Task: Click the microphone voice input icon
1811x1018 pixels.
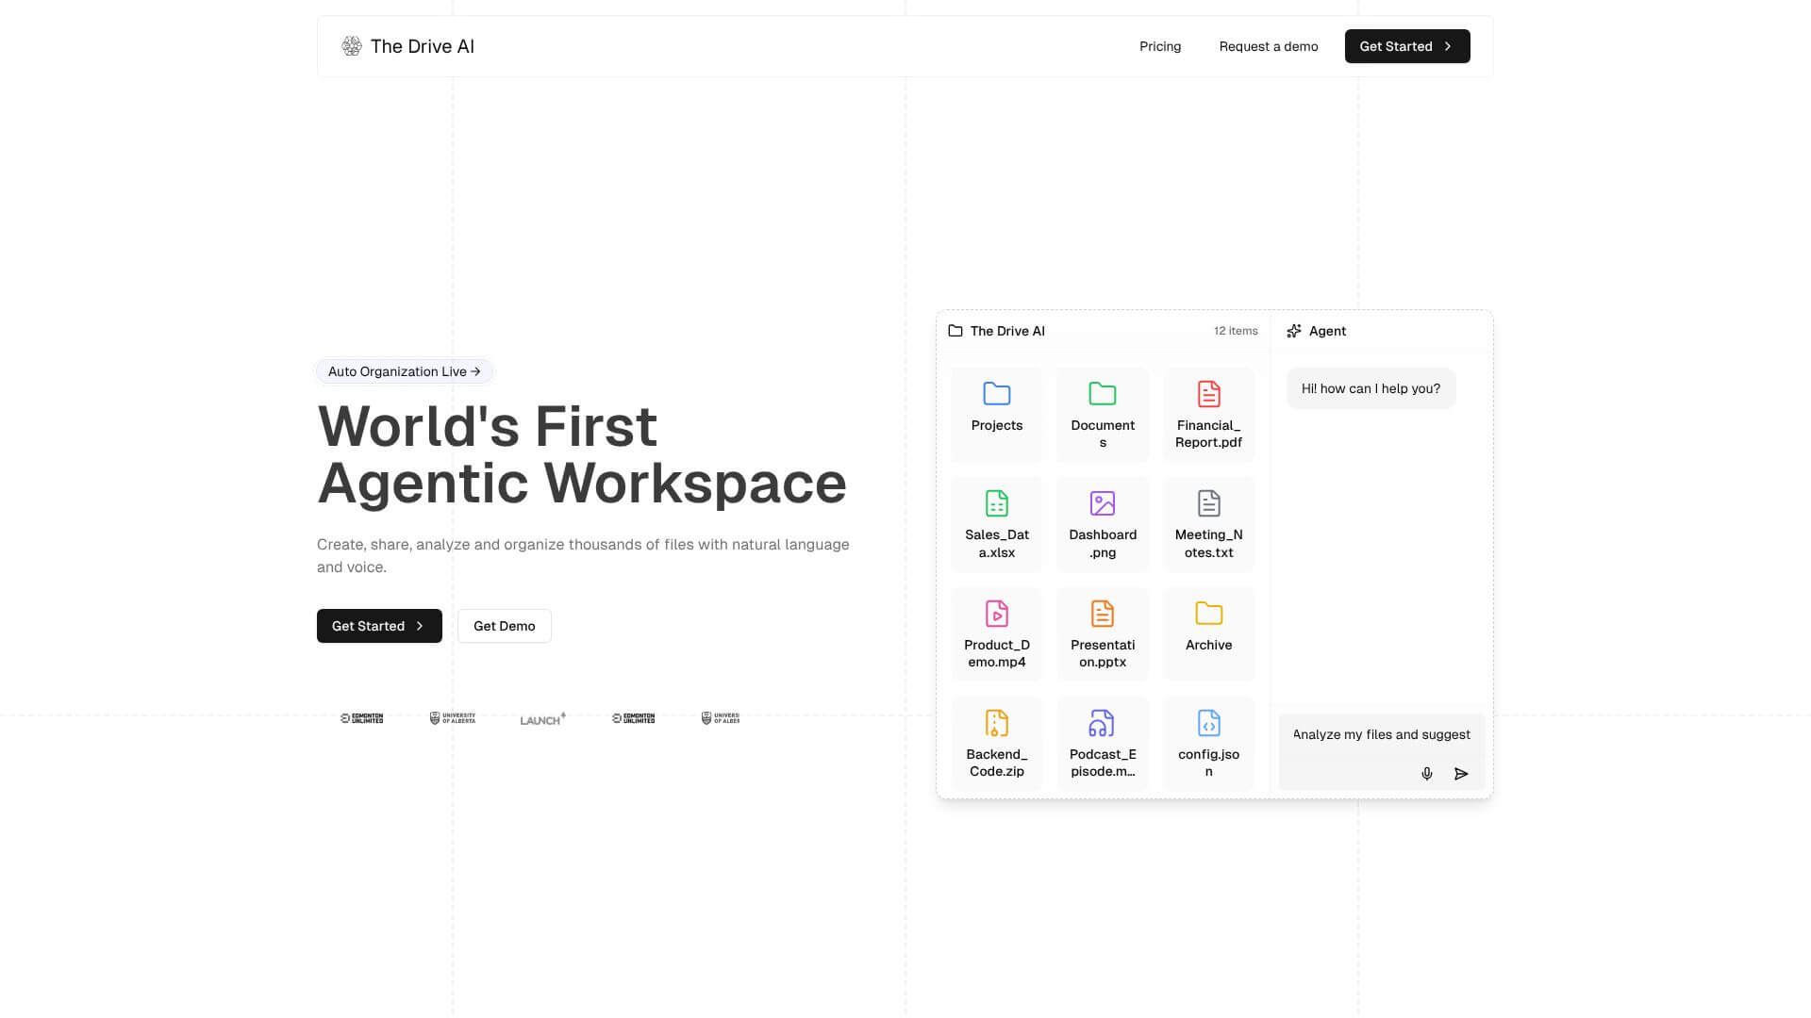Action: [x=1426, y=774]
